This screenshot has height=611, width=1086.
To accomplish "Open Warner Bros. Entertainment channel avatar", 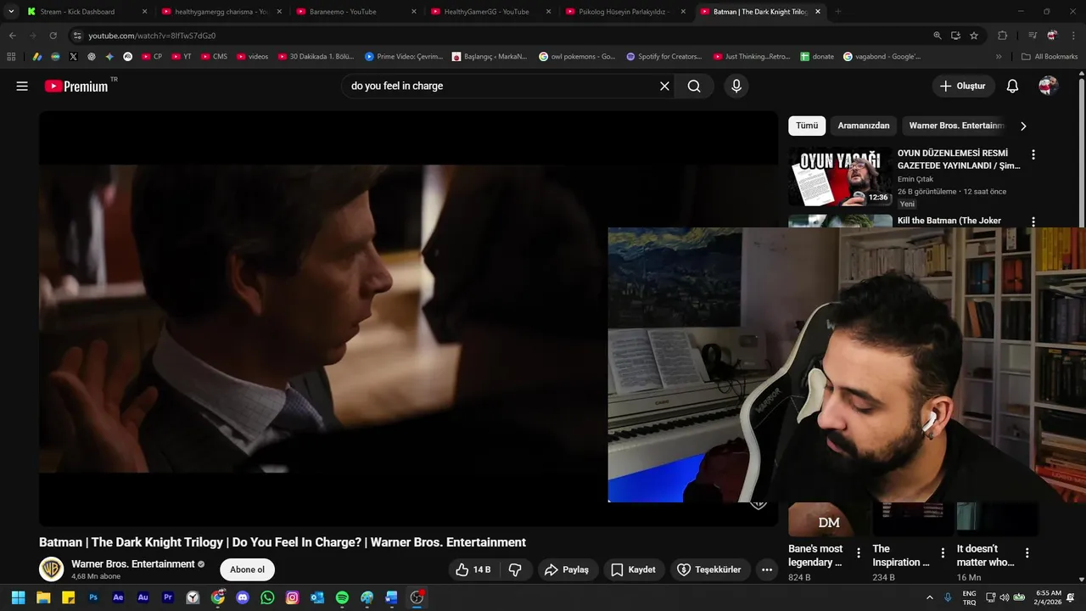I will tap(52, 569).
